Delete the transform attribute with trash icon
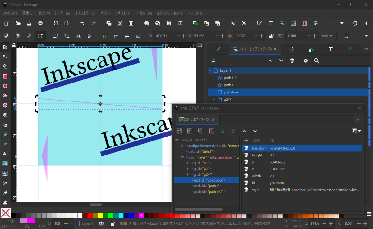Screen dimensions: 373x229 click(x=246, y=148)
